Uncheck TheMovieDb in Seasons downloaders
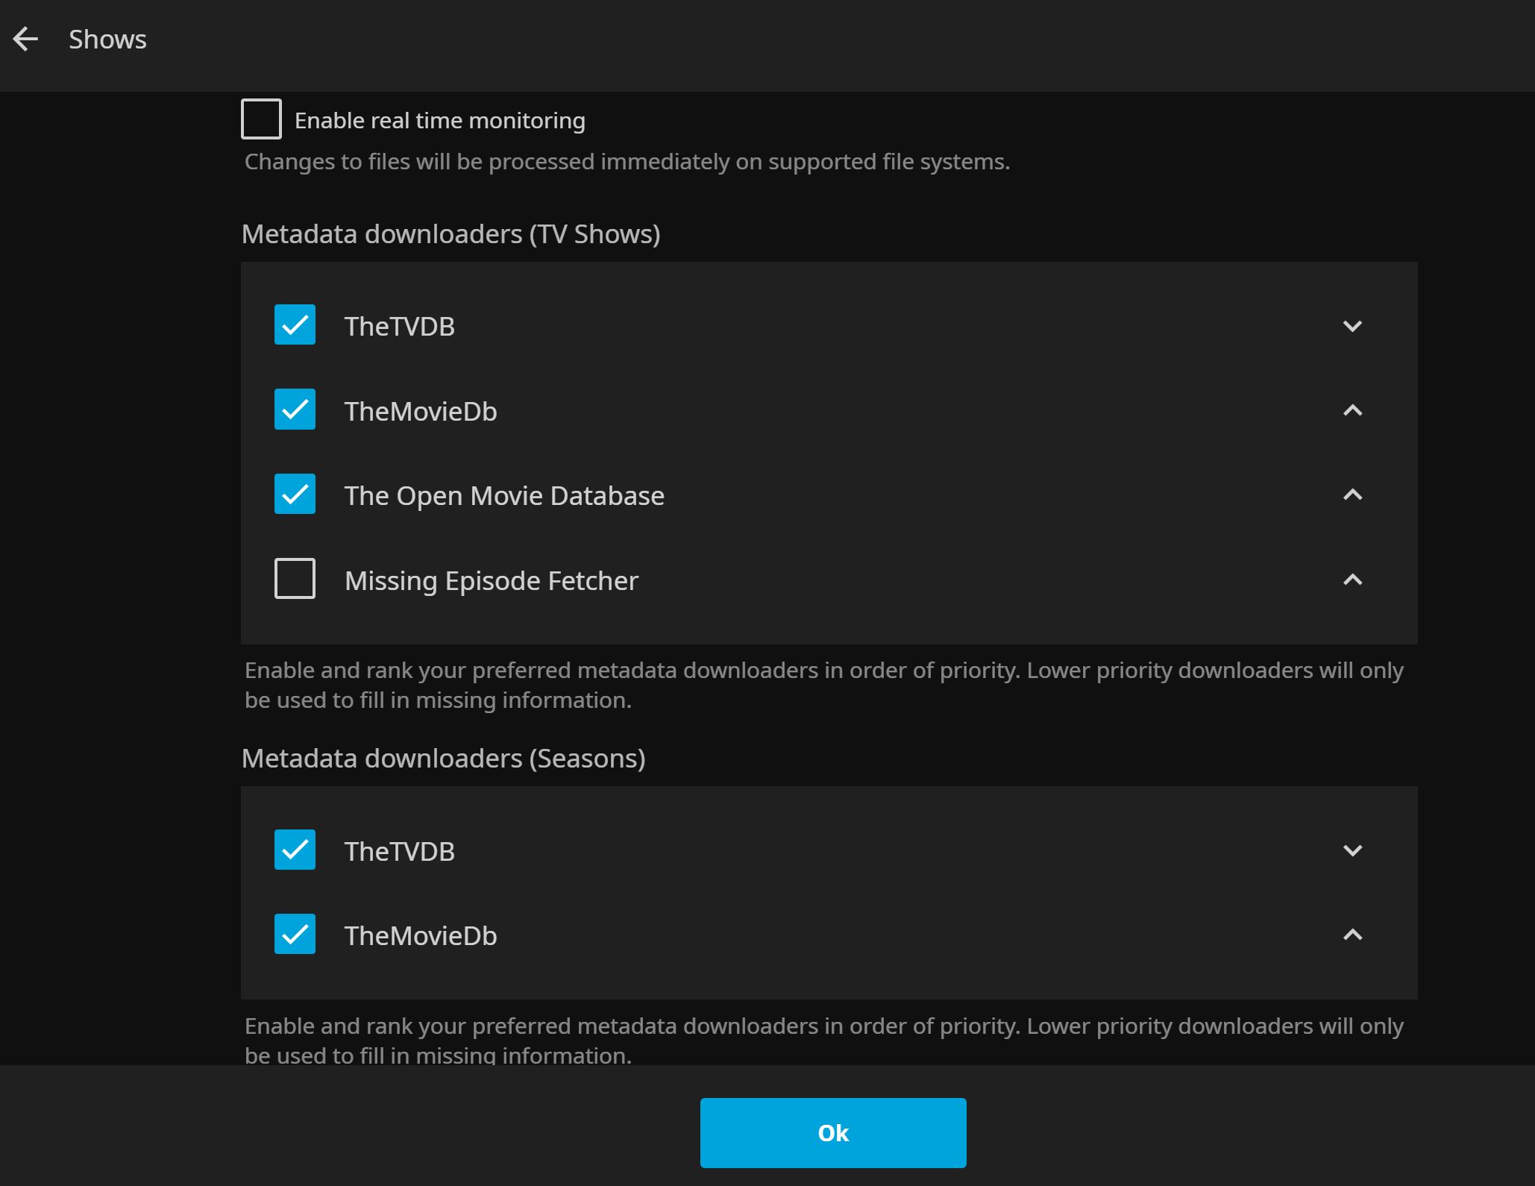Image resolution: width=1535 pixels, height=1186 pixels. [x=295, y=934]
